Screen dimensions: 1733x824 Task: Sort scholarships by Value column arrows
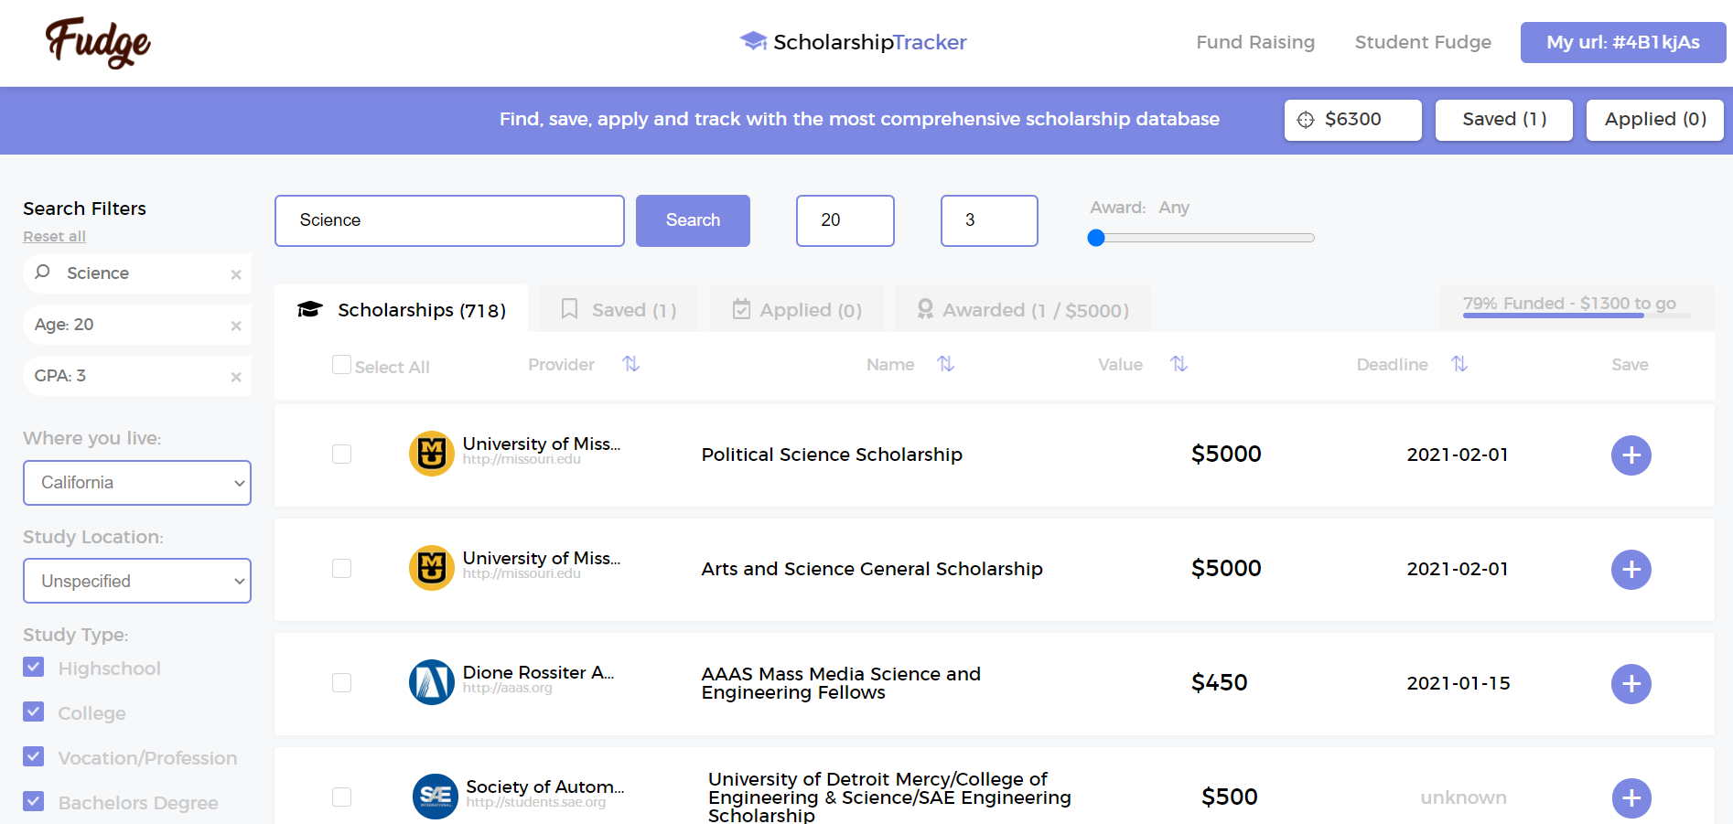tap(1179, 364)
